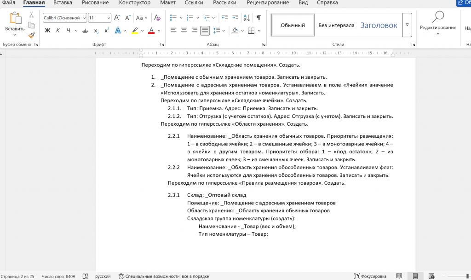The image size is (471, 280).
Task: Toggle paragraph marks display
Action: (258, 18)
